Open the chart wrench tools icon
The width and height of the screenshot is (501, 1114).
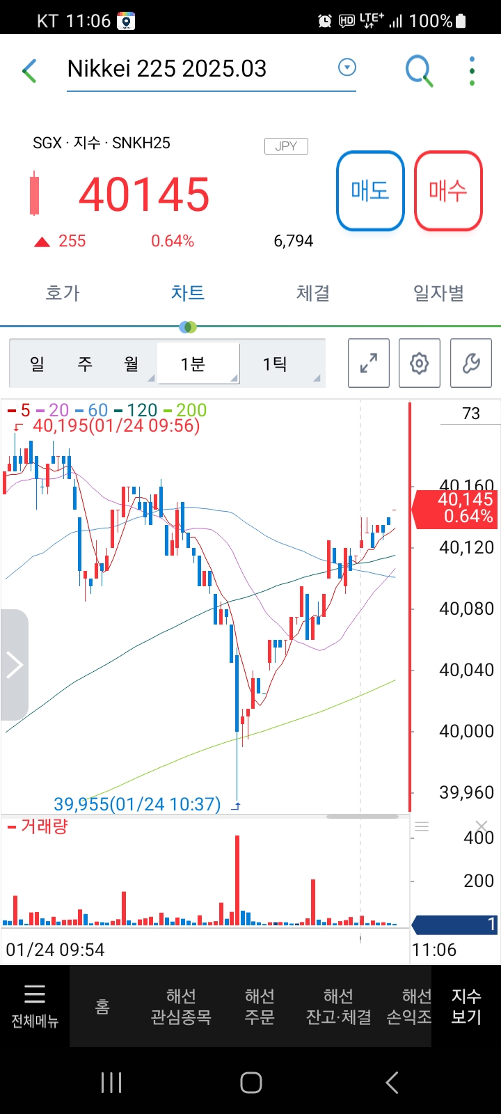(471, 363)
